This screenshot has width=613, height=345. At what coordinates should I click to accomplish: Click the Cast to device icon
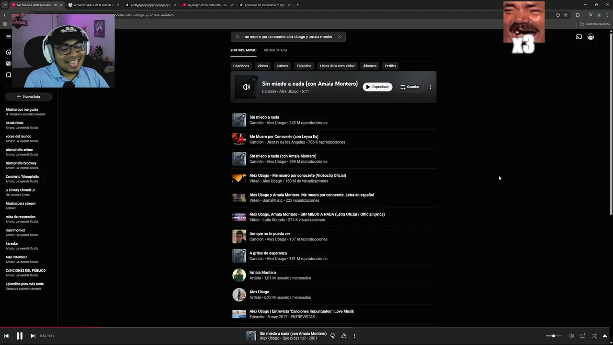pos(579,37)
